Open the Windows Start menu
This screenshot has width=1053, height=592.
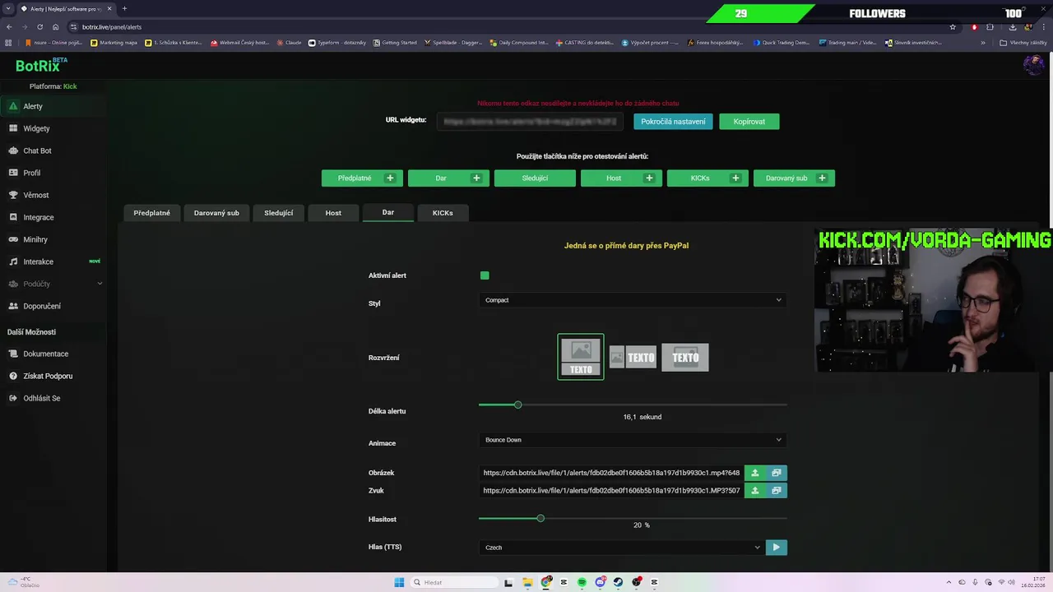point(399,582)
